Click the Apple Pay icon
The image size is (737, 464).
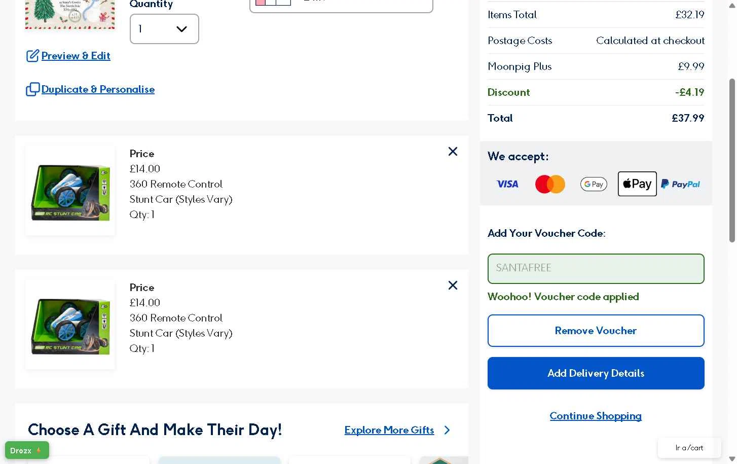pyautogui.click(x=637, y=184)
